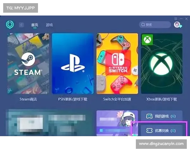Go back with the left arrow button
Image resolution: width=190 pixels, height=152 pixels.
22,25
